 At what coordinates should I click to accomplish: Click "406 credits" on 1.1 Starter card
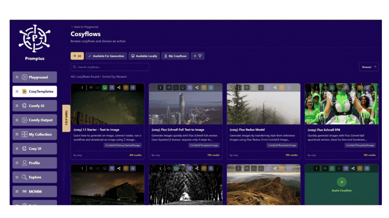coord(135,155)
